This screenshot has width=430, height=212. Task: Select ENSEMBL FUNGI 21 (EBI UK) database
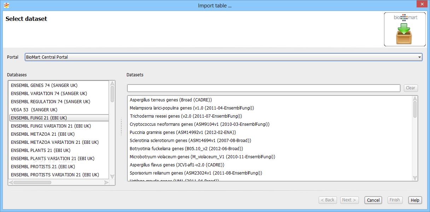click(59, 118)
